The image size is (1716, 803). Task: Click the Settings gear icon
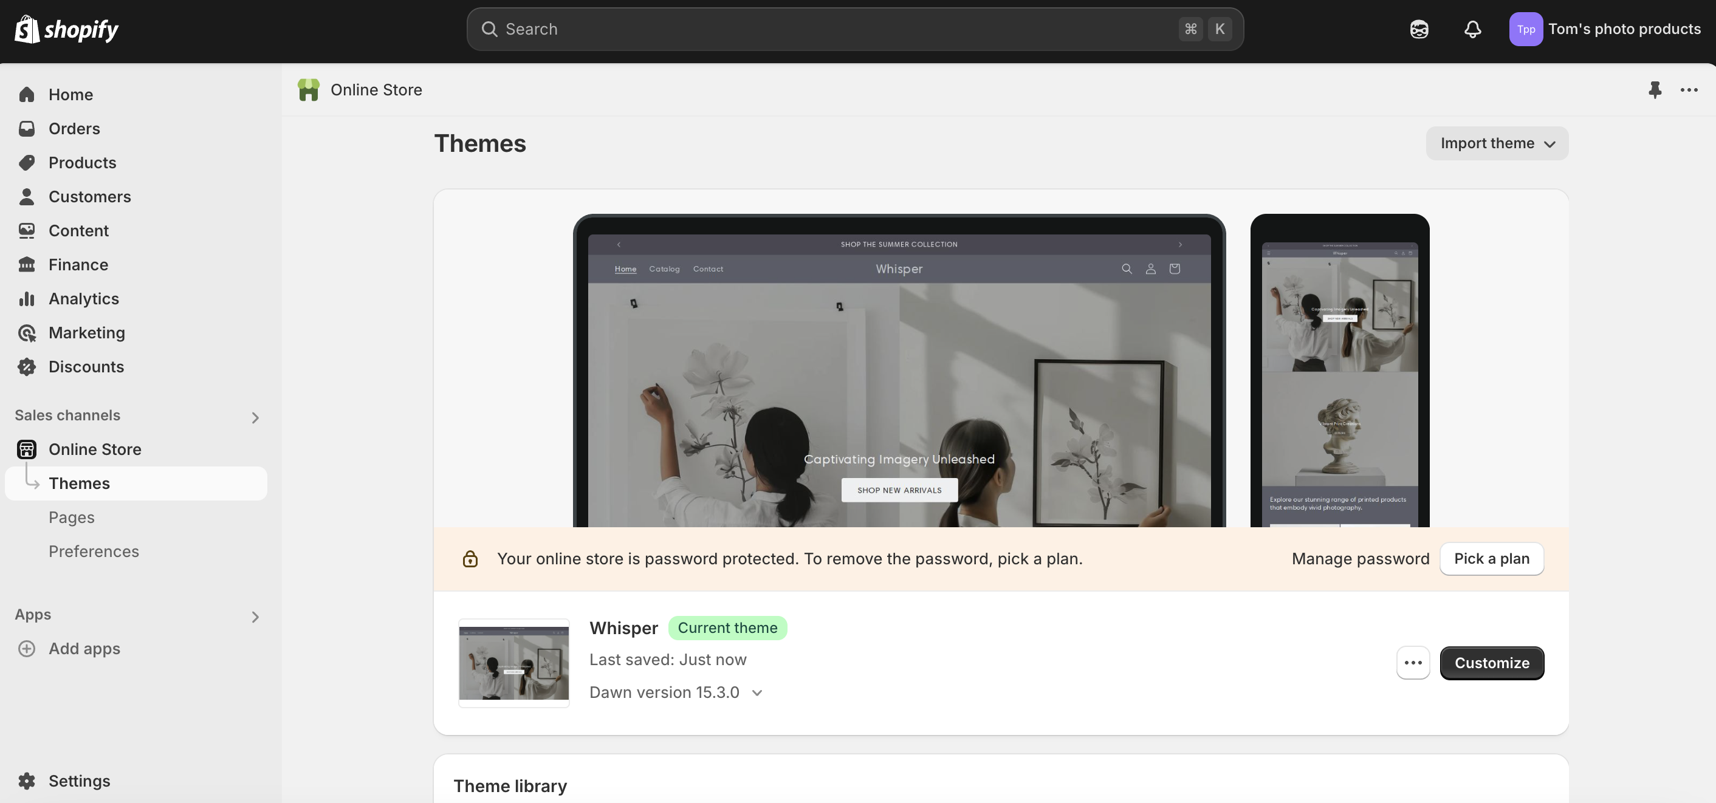pyautogui.click(x=27, y=781)
